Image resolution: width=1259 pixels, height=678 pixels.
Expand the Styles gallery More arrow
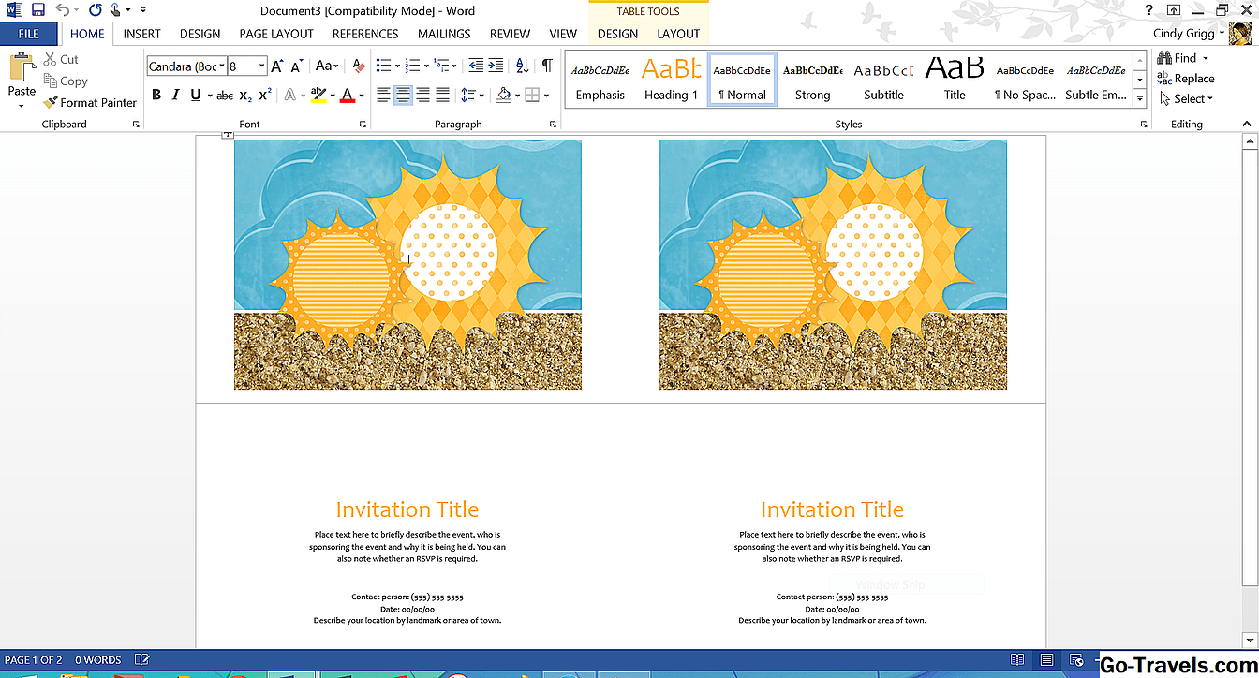tap(1140, 97)
